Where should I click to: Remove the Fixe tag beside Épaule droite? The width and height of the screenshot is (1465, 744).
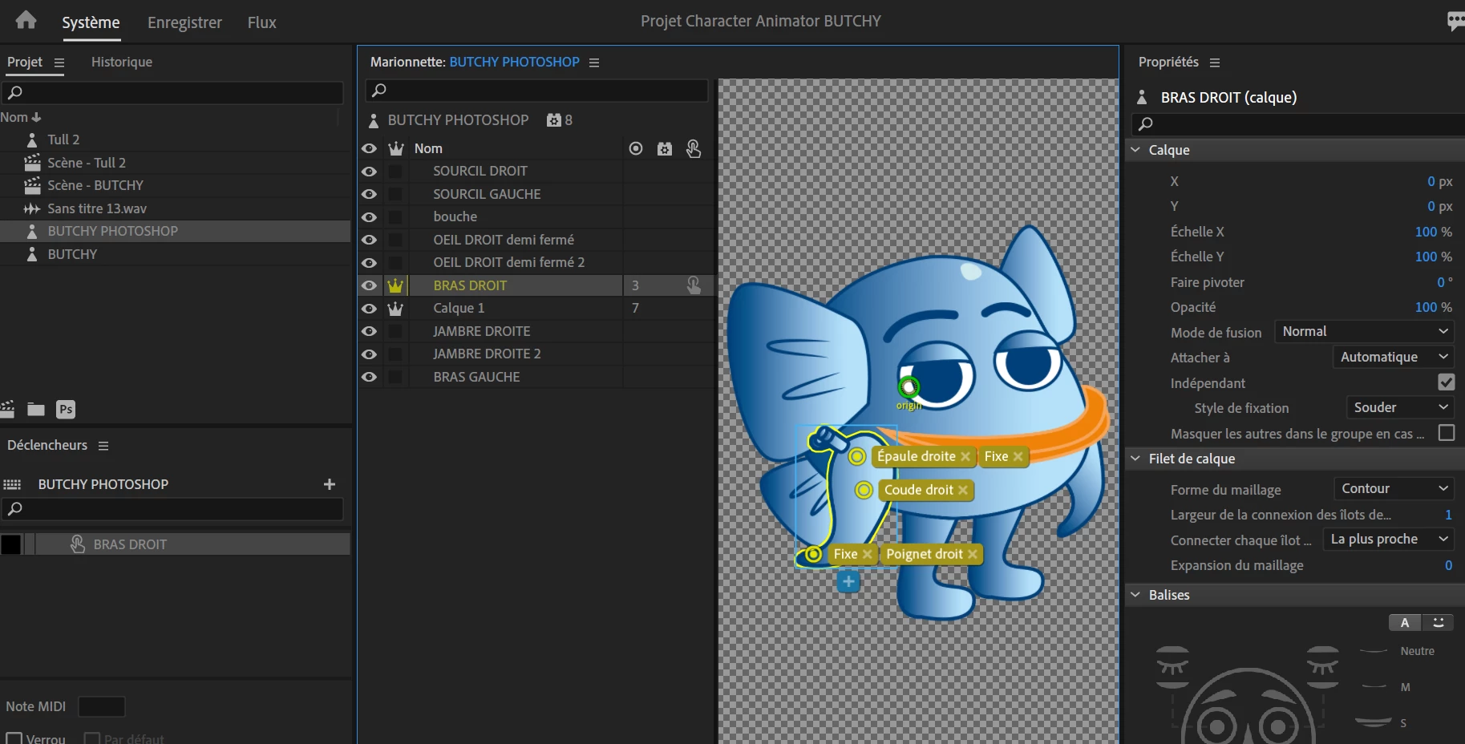[1018, 456]
